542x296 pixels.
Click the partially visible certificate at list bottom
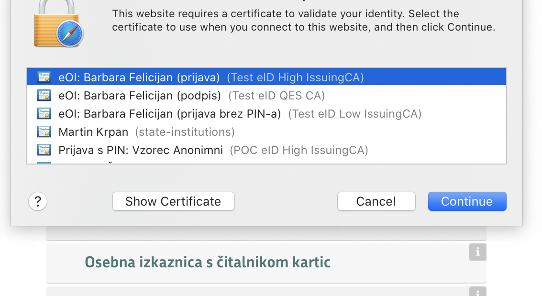point(266,162)
